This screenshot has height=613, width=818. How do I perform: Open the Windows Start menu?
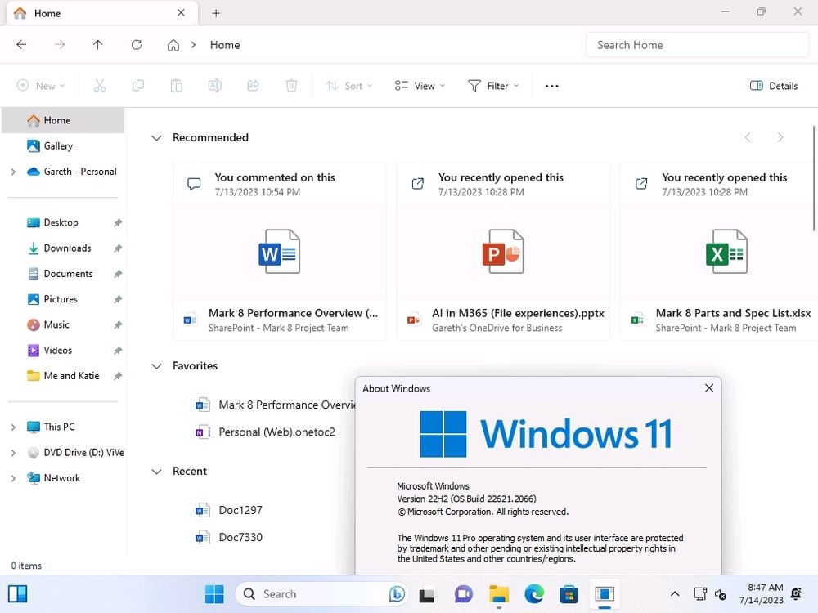click(x=214, y=593)
